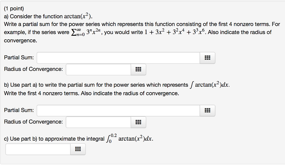This screenshot has width=285, height=165.
Task: Click inside the first Partial Sum answer box
Action: pos(117,57)
